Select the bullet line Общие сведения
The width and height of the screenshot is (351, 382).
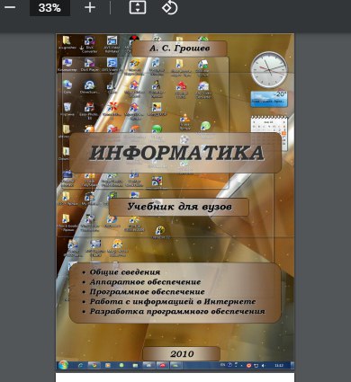(x=125, y=272)
